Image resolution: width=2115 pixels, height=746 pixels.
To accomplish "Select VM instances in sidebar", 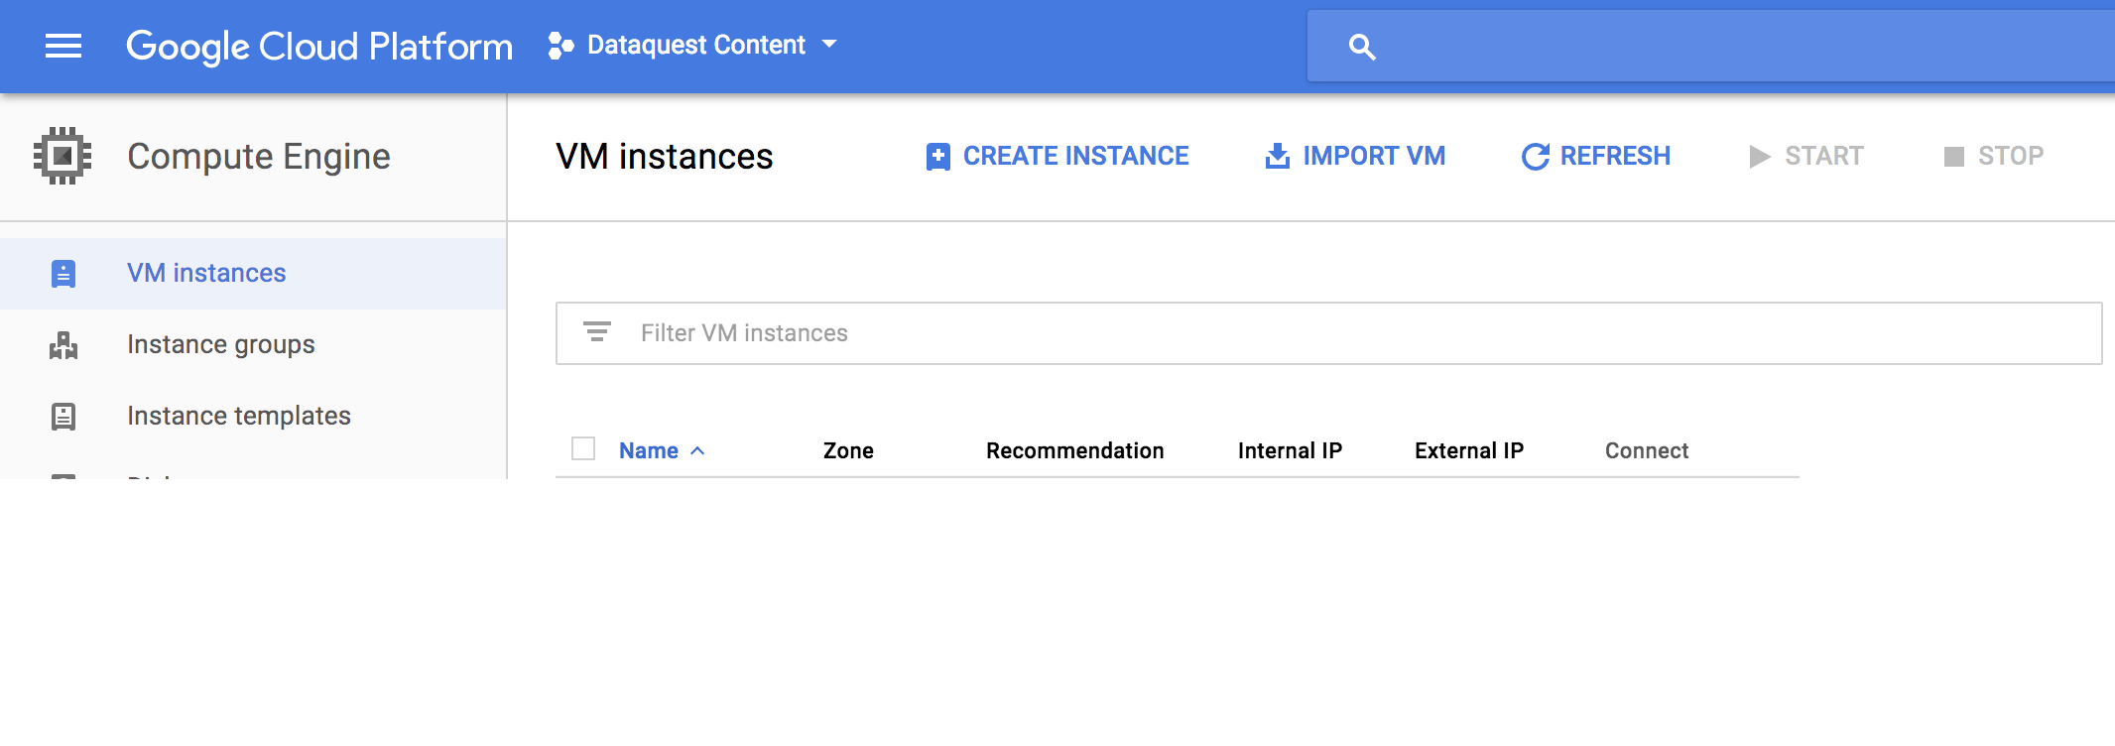I will point(206,273).
